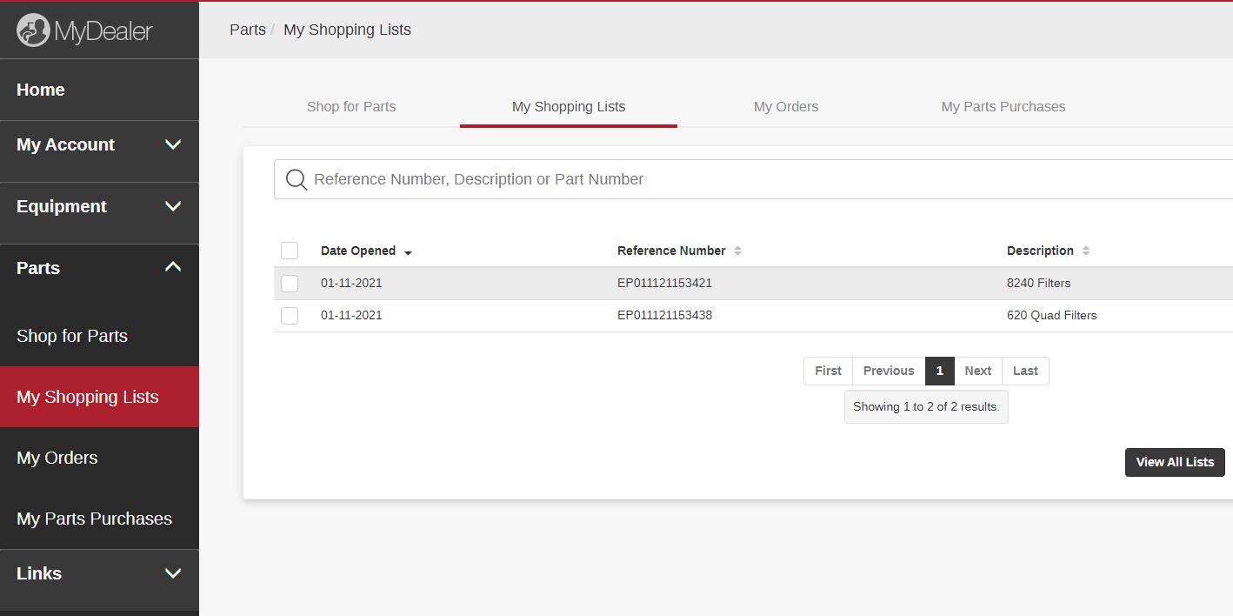Click the MyDealer logo icon
The height and width of the screenshot is (616, 1233).
[x=33, y=29]
